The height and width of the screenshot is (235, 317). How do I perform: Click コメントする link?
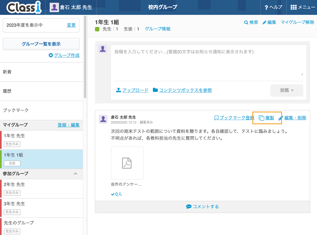[206, 207]
